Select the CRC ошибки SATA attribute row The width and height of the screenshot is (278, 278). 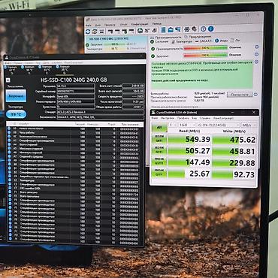(x=75, y=189)
